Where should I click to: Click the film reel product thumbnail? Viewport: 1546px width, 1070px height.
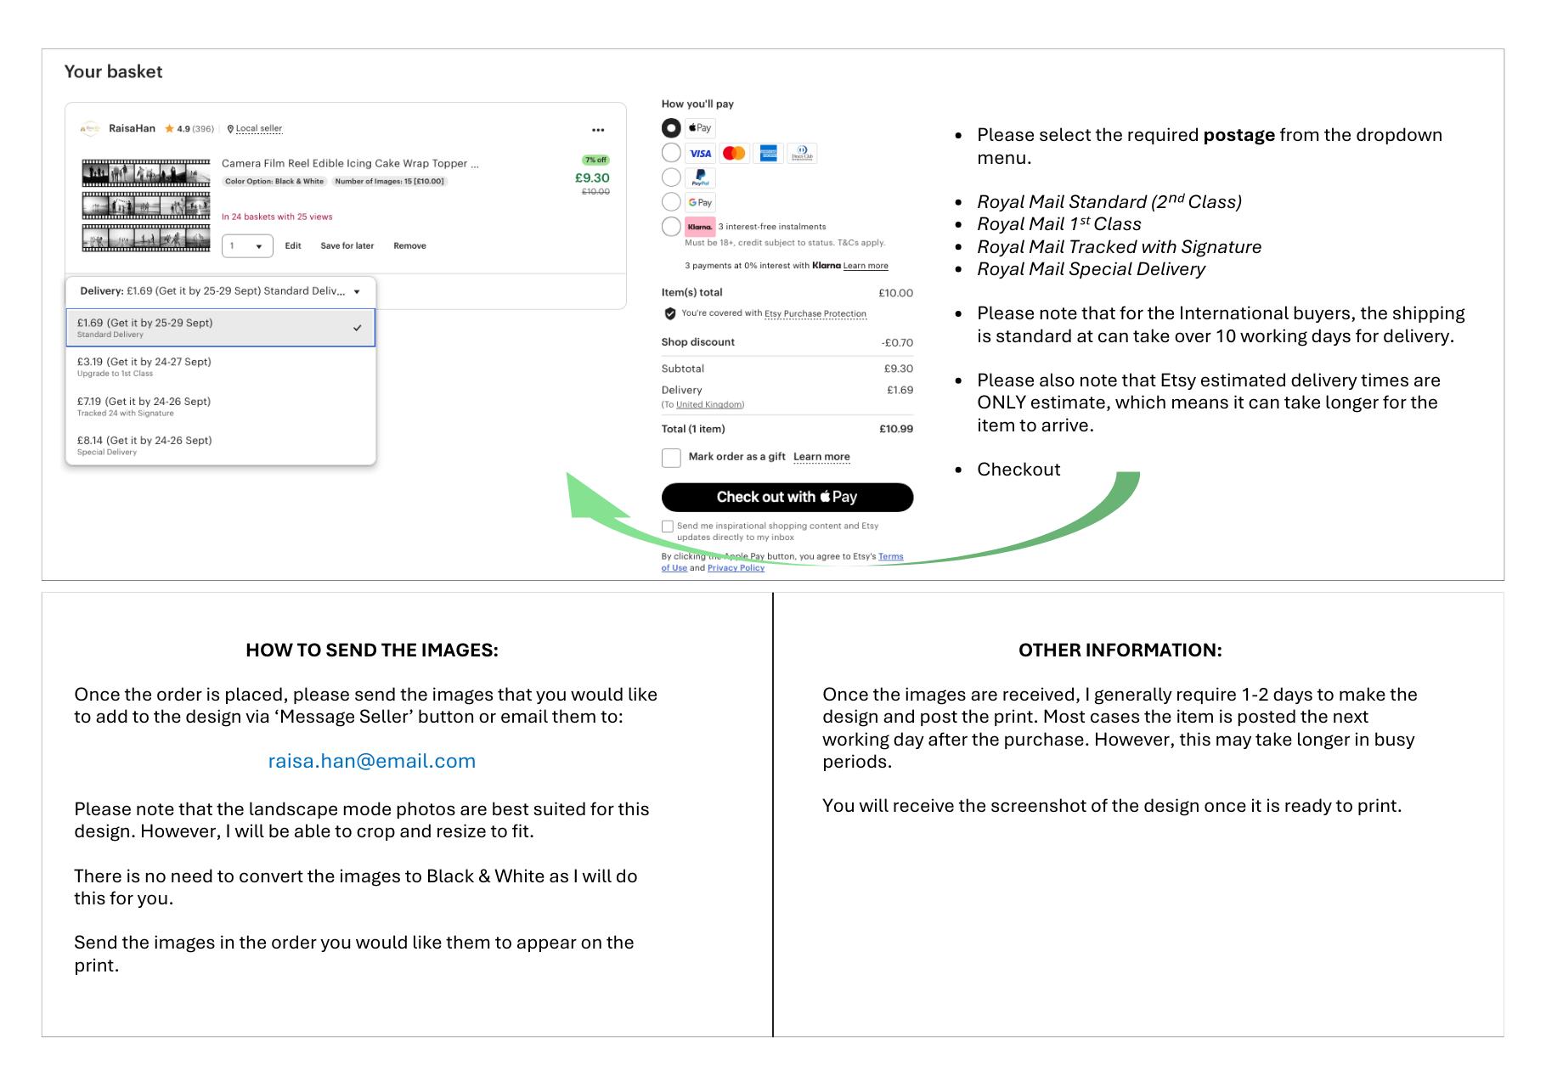point(146,206)
